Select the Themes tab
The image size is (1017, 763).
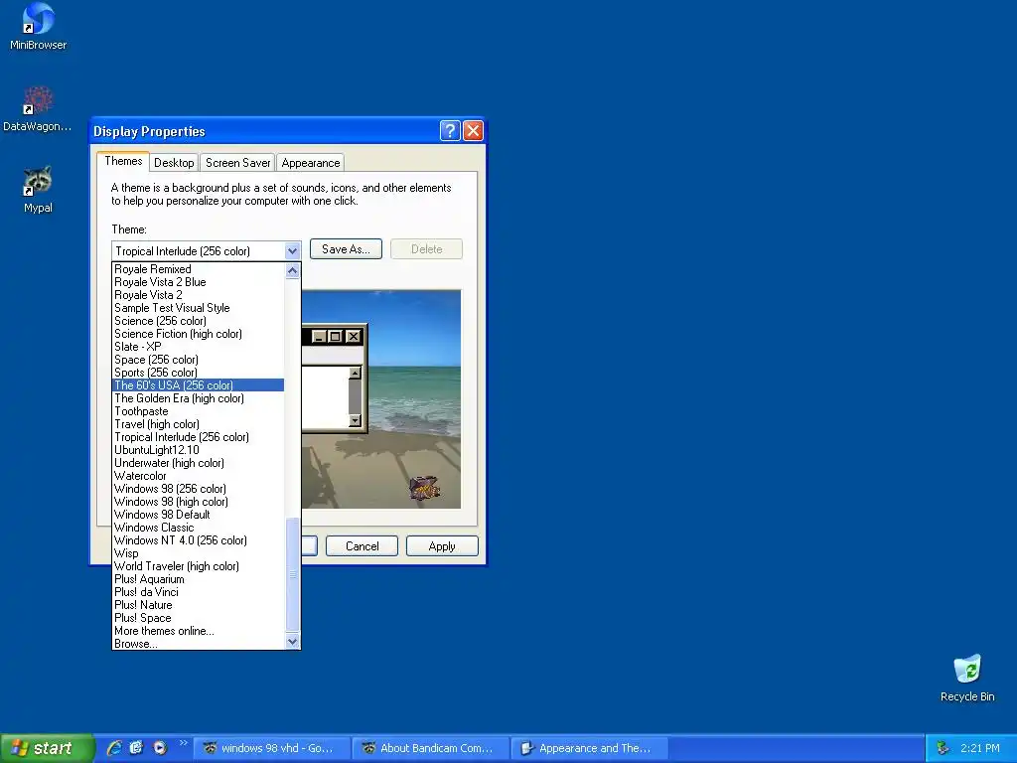[123, 162]
